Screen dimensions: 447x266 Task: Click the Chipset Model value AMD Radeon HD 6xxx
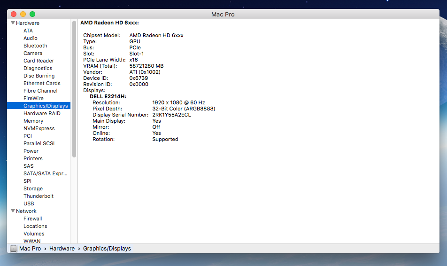click(156, 35)
